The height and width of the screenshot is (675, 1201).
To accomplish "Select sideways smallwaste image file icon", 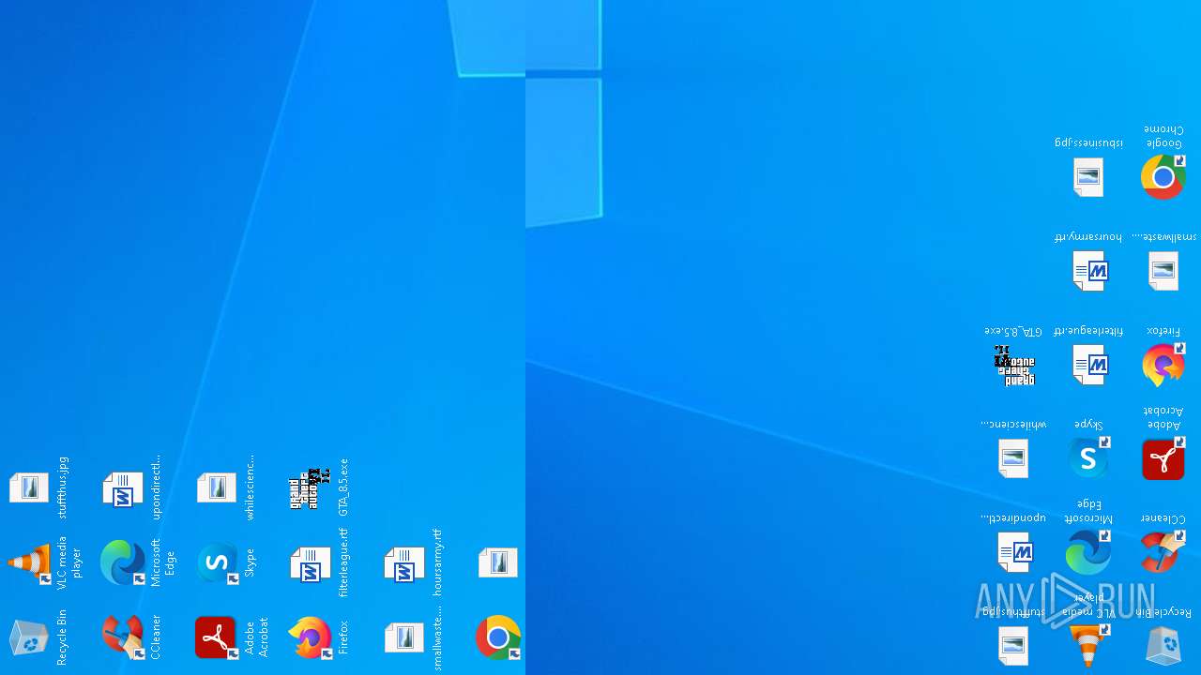I will tap(404, 637).
